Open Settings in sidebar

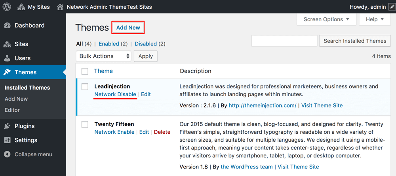click(x=26, y=140)
